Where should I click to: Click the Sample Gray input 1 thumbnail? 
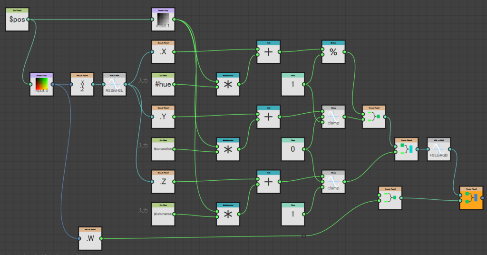[x=163, y=19]
